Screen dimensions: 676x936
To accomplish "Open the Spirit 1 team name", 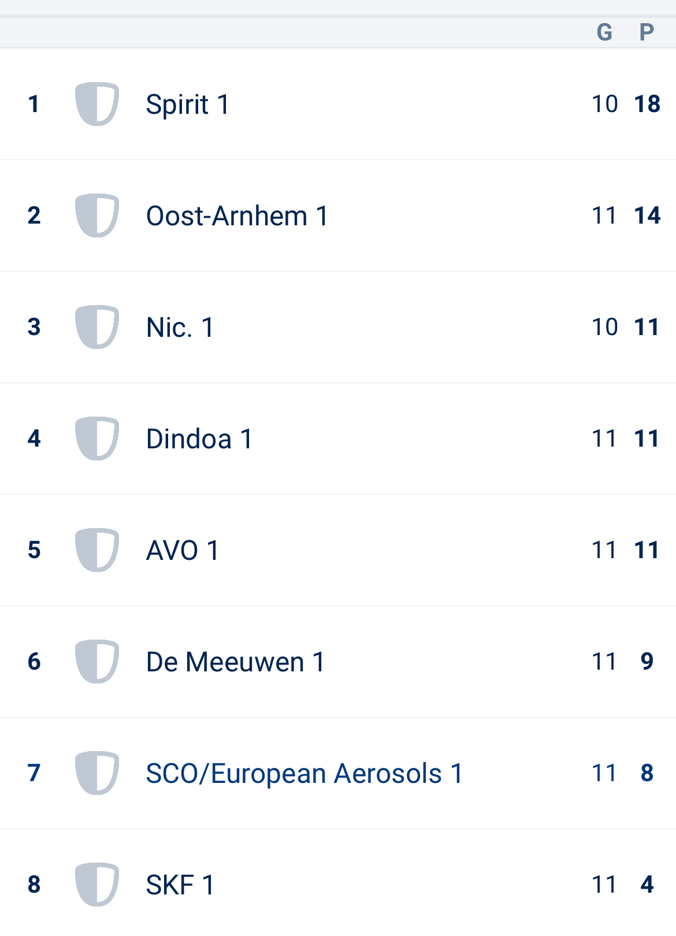I will (187, 105).
